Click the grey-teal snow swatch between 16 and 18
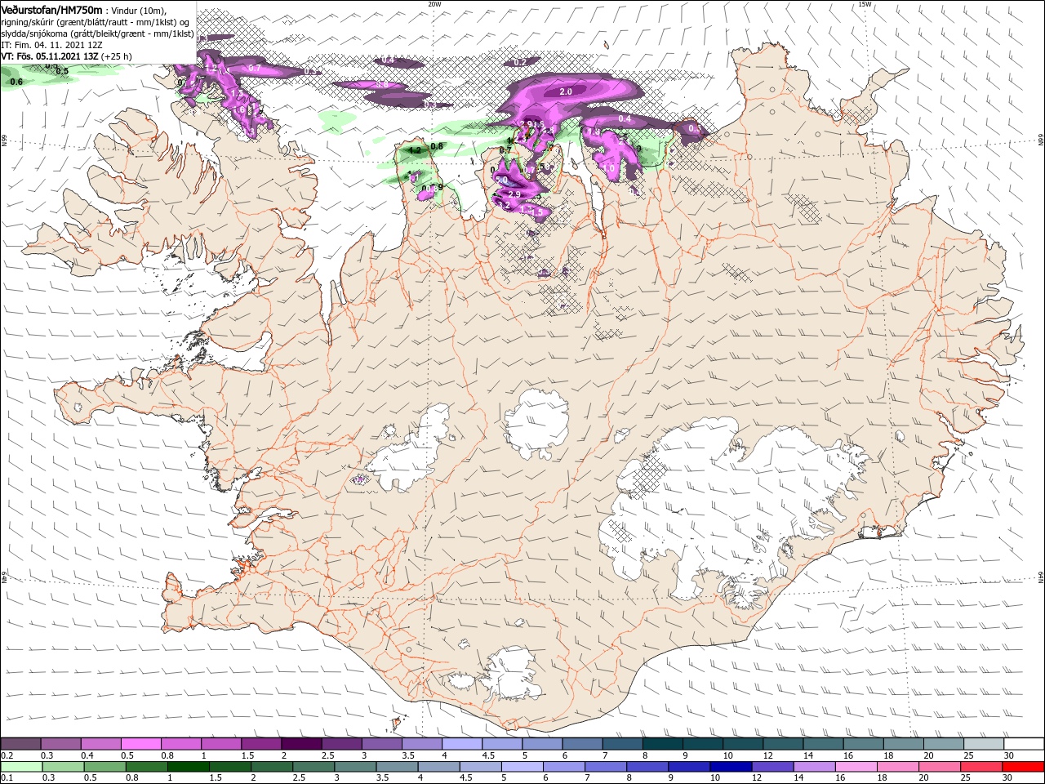 [x=864, y=744]
